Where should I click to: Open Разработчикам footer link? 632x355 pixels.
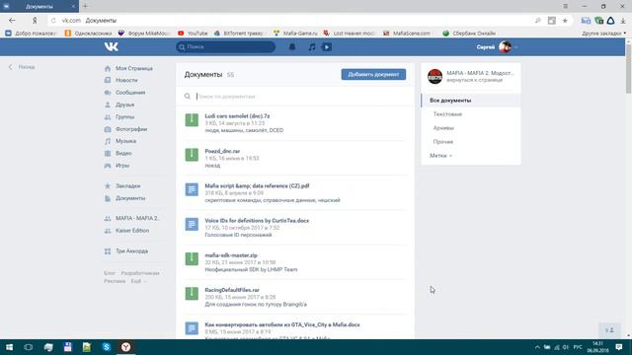pos(140,273)
